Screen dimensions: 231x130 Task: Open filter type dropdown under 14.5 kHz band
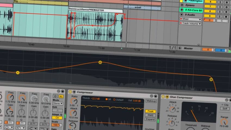pyautogui.click(x=20, y=128)
